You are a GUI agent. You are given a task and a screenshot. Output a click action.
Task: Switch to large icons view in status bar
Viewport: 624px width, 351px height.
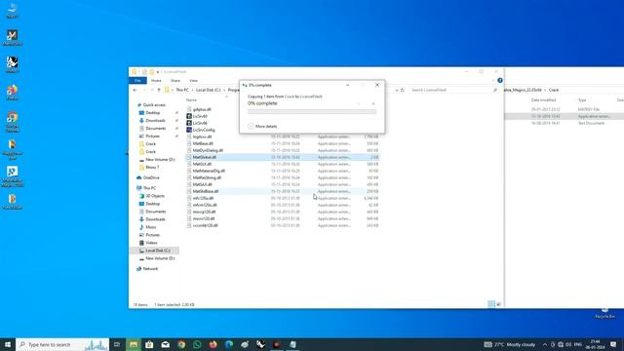(498, 304)
